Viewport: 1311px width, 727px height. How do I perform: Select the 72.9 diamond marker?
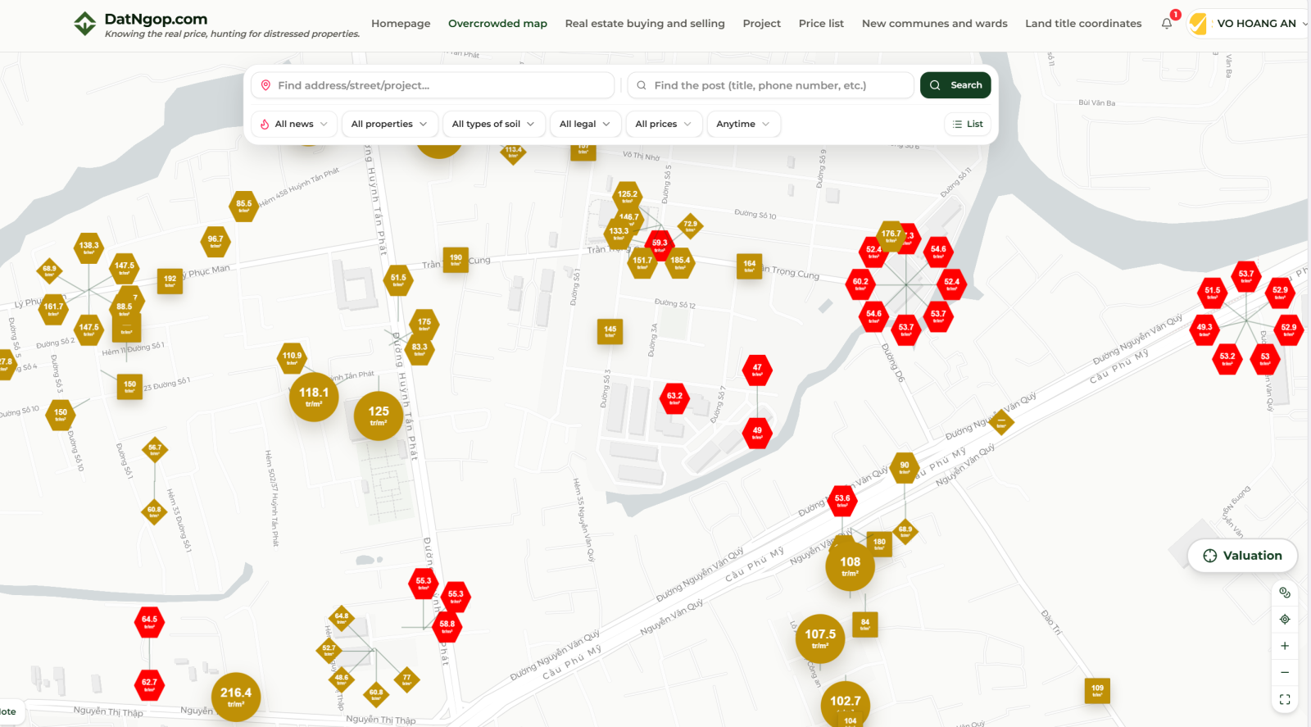pos(691,225)
